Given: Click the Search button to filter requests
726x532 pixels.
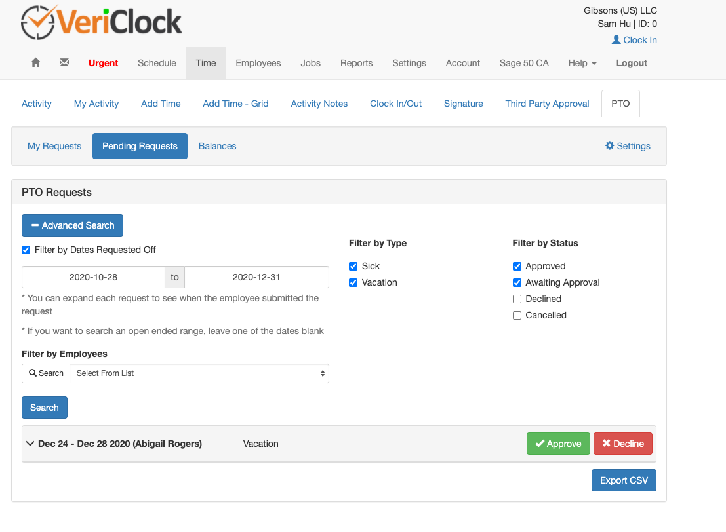Looking at the screenshot, I should (x=44, y=407).
